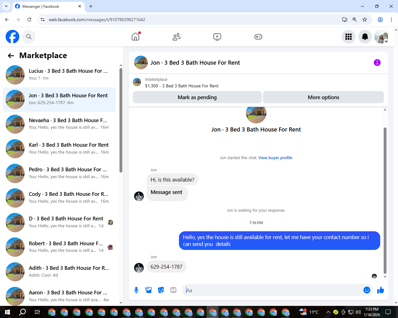The image size is (398, 318).
Task: Select Jon conversation in list
Action: [x=59, y=99]
